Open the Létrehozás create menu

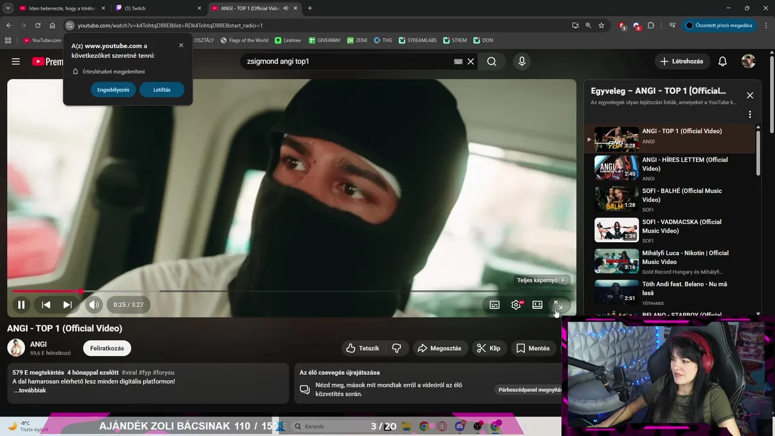(x=682, y=61)
